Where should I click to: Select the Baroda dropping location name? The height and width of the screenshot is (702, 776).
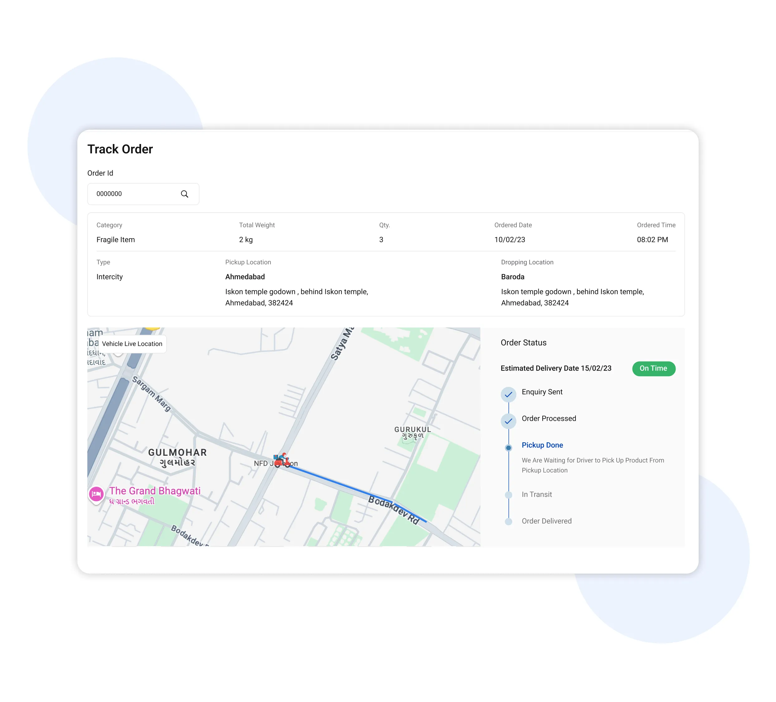(512, 276)
